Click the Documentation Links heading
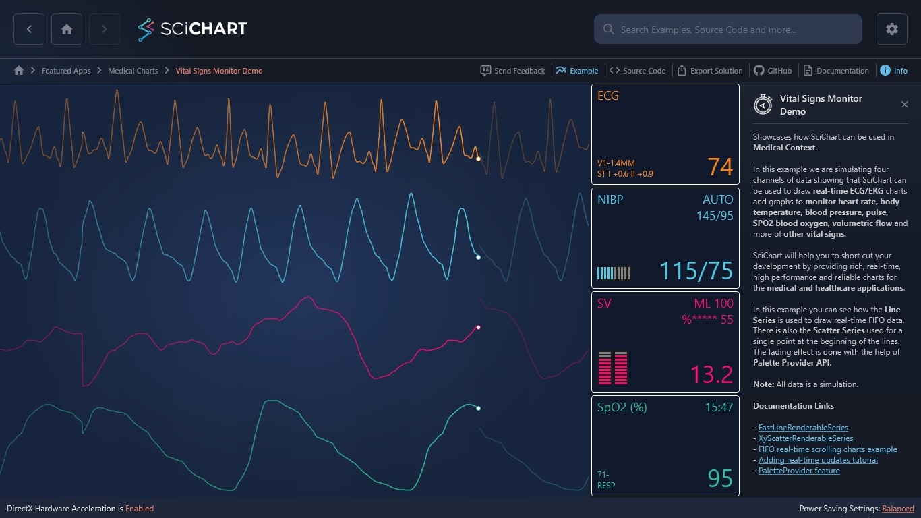921x518 pixels. pyautogui.click(x=794, y=406)
